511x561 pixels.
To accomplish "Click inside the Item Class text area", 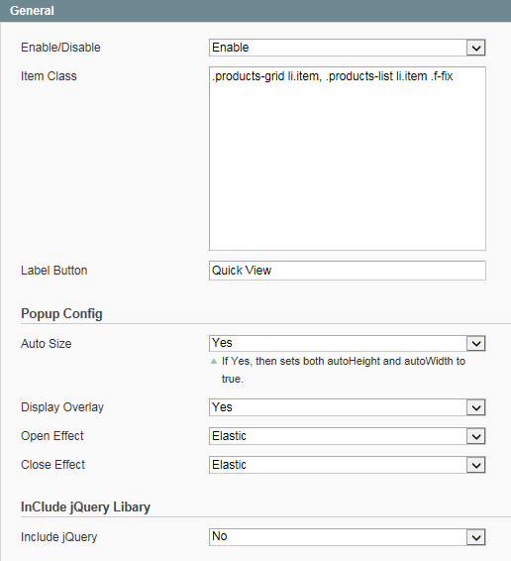I will (x=348, y=159).
